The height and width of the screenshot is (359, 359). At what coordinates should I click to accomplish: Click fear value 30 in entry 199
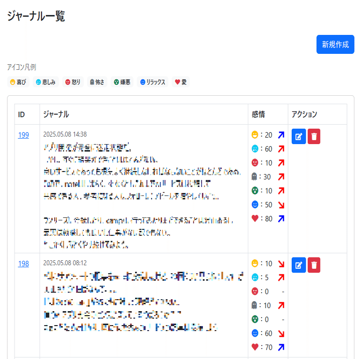(x=267, y=177)
